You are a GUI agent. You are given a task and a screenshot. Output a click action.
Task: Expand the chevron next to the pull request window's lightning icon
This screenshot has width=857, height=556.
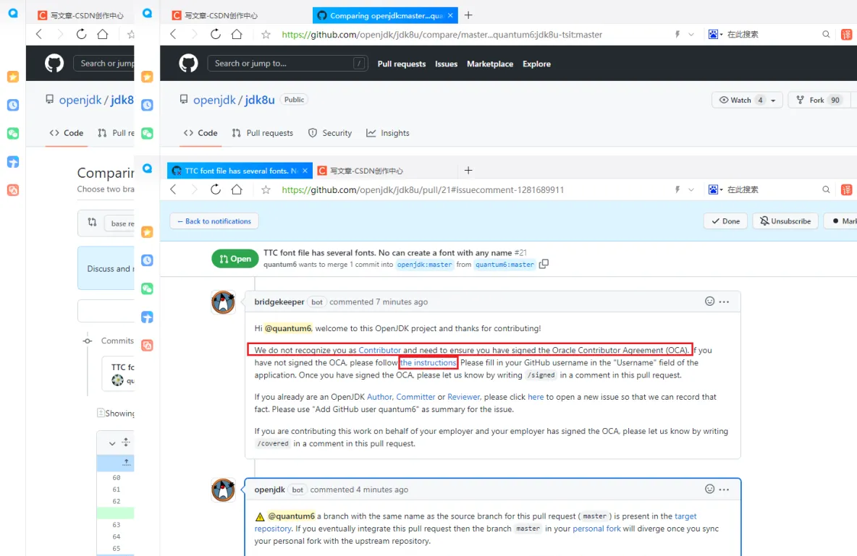point(691,189)
